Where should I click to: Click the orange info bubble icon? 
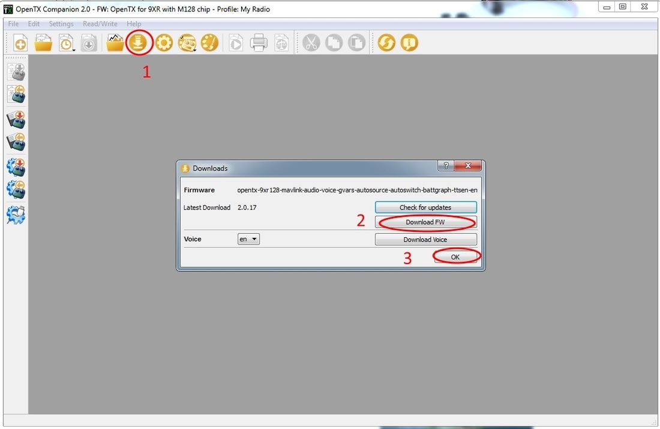(x=409, y=43)
